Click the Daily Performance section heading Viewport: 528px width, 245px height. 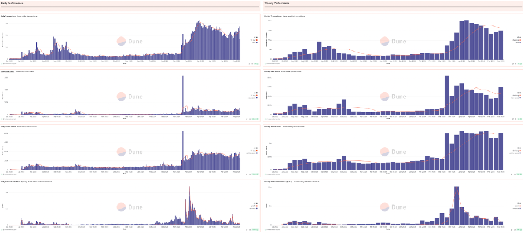(13, 3)
